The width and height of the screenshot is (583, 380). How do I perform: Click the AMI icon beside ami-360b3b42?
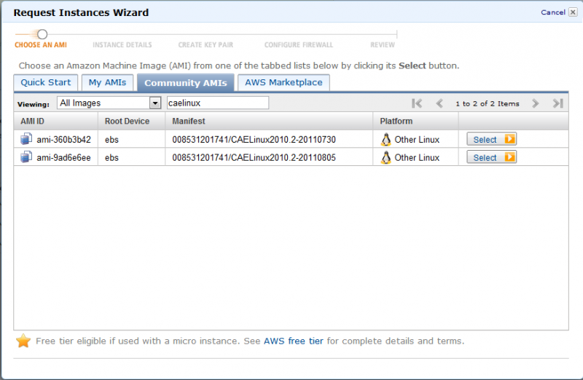click(x=26, y=139)
